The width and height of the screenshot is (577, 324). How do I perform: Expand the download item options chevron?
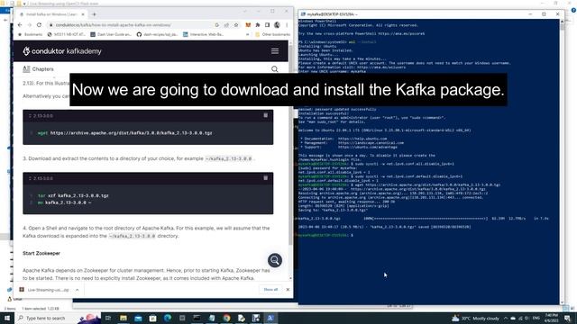coord(77,290)
